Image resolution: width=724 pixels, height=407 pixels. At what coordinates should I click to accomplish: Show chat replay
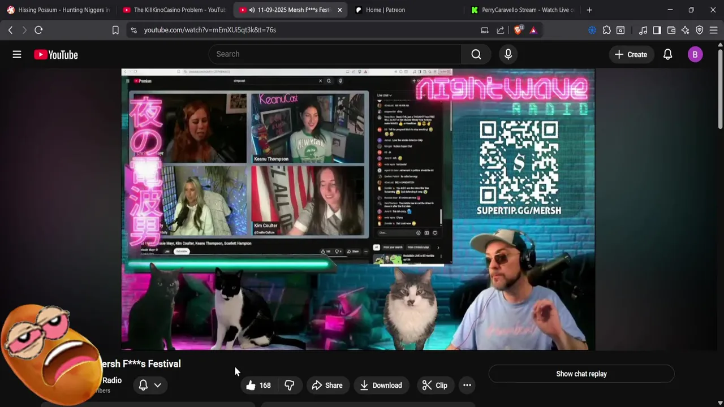581,374
